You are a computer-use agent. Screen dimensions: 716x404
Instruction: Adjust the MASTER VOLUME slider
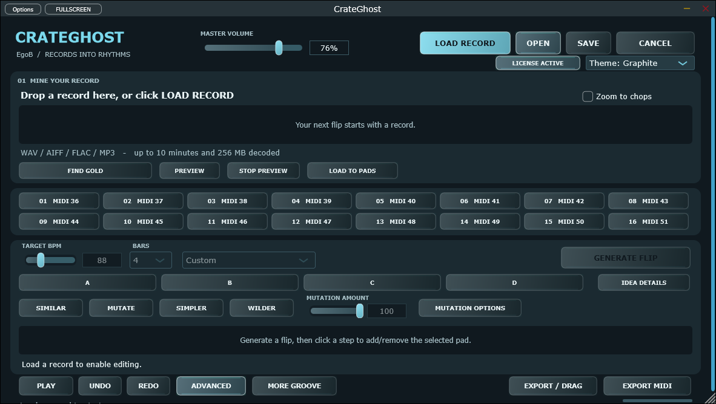pos(253,48)
